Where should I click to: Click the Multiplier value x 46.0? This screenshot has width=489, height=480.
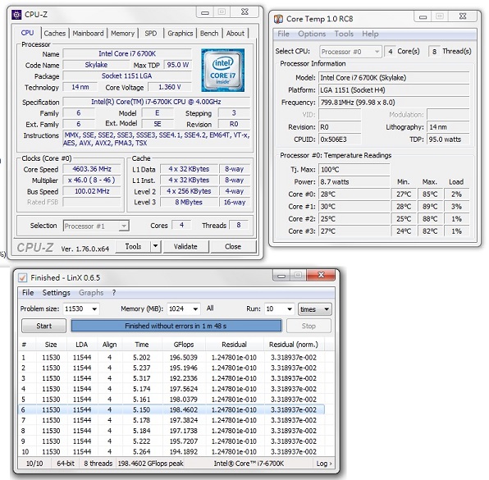pyautogui.click(x=92, y=181)
